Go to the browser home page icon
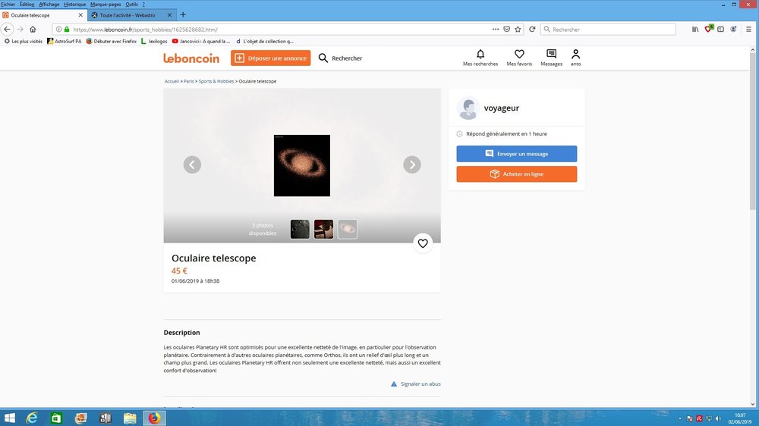The height and width of the screenshot is (426, 759). [x=33, y=30]
